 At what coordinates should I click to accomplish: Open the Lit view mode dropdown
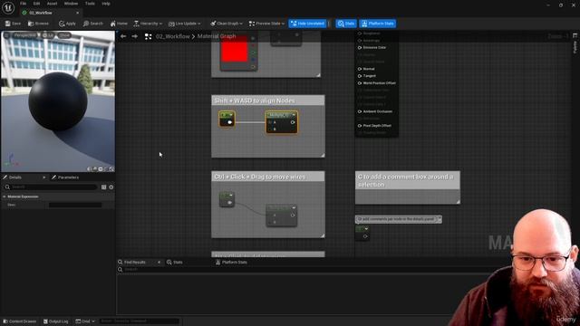(x=48, y=35)
